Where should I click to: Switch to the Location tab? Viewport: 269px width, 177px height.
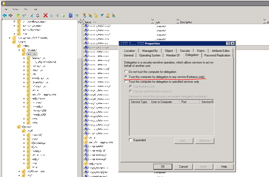click(129, 51)
